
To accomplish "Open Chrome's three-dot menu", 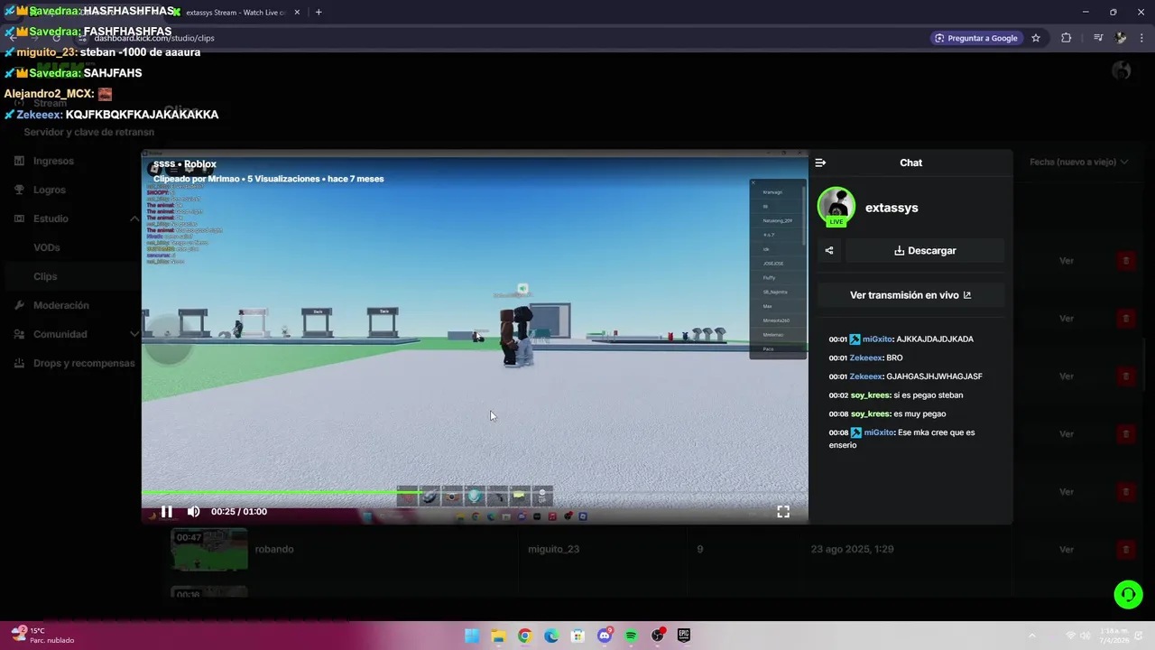I will [1142, 38].
